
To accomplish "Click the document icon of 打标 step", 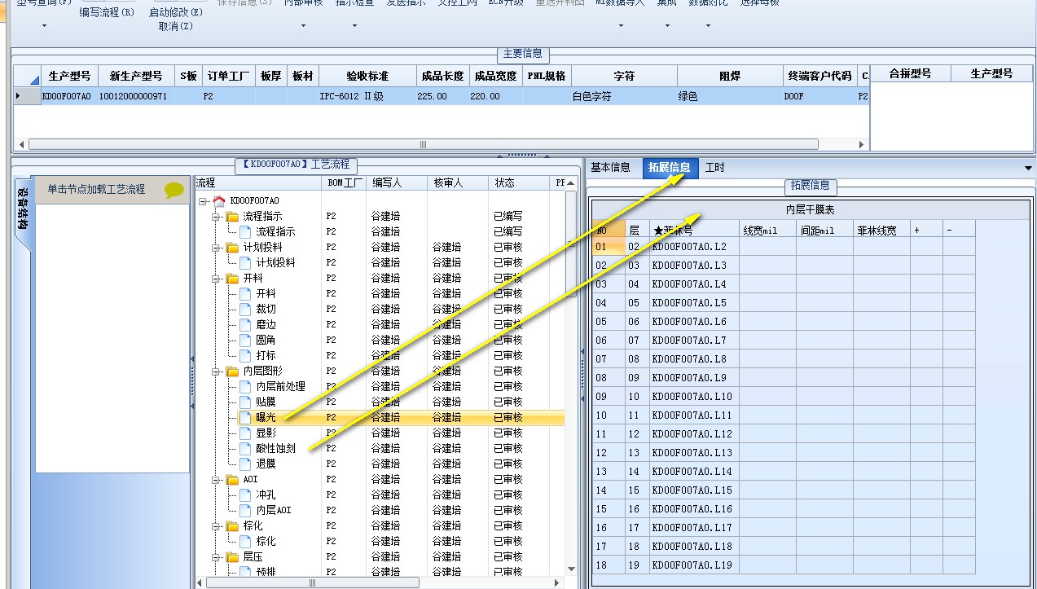I will pos(245,355).
